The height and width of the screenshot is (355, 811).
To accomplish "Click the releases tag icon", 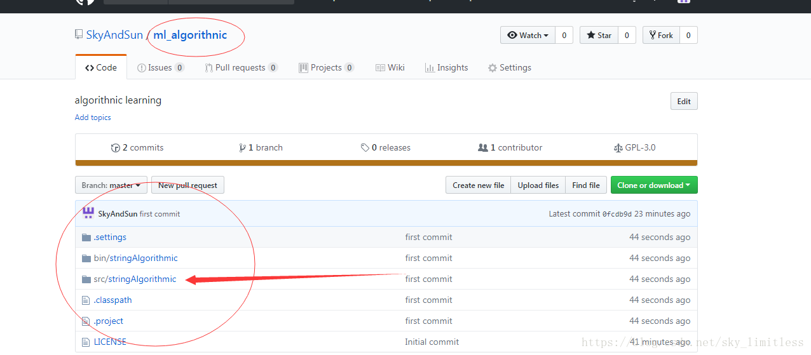I will point(365,148).
